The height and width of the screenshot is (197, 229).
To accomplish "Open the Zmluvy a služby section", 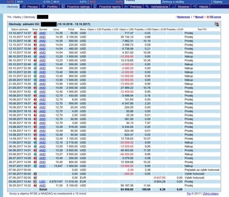I will tap(173, 2).
